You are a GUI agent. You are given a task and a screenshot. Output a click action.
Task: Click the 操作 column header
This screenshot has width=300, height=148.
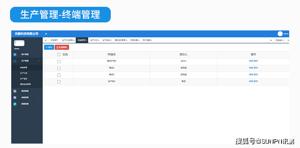[x=253, y=54]
